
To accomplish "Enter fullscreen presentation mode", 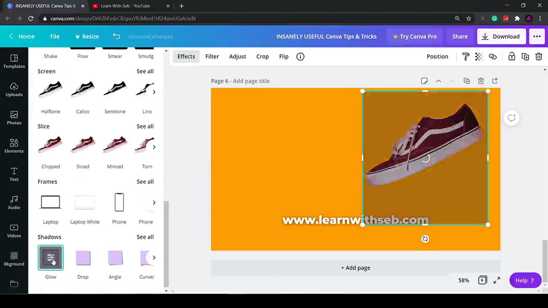I will pyautogui.click(x=497, y=280).
